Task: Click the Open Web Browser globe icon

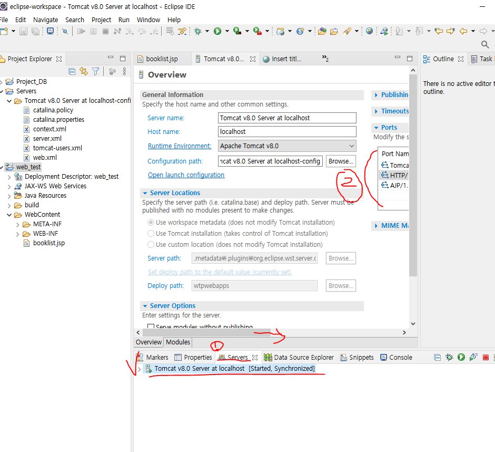Action: click(x=369, y=31)
